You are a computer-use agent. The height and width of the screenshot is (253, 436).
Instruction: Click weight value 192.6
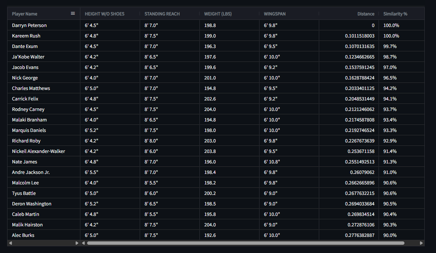(210, 235)
